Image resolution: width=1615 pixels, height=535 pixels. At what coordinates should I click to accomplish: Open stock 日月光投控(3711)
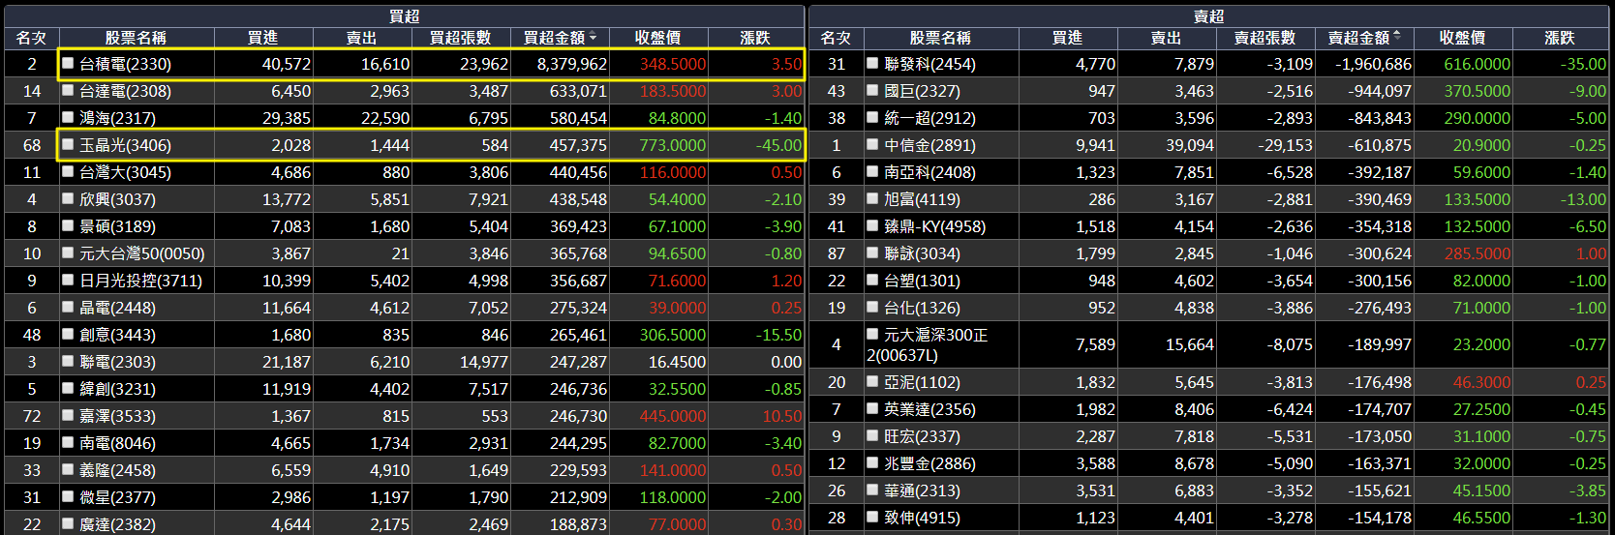point(141,281)
